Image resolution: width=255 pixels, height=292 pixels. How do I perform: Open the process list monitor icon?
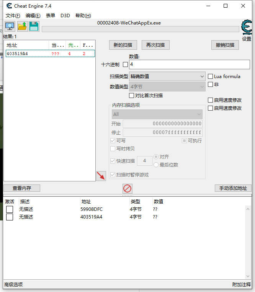[x=10, y=26]
